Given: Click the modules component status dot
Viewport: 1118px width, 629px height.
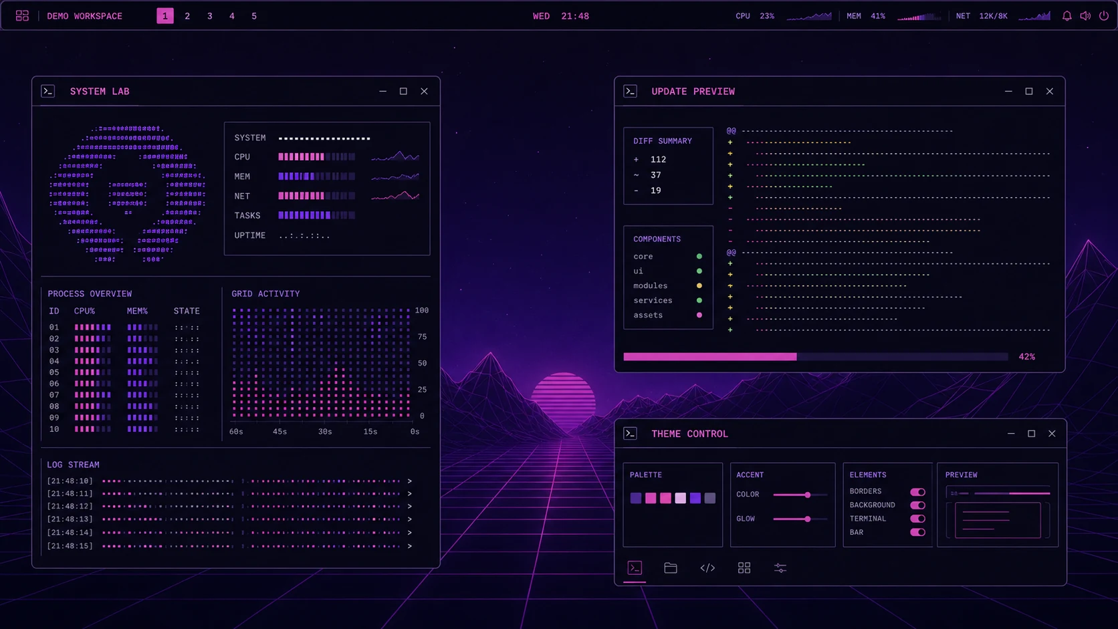Looking at the screenshot, I should (x=699, y=285).
